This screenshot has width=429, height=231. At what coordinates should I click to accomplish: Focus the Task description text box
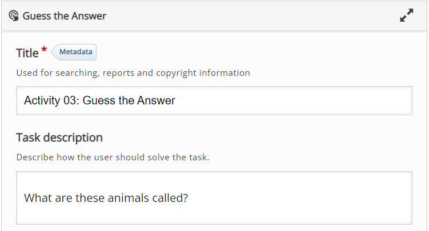click(214, 198)
